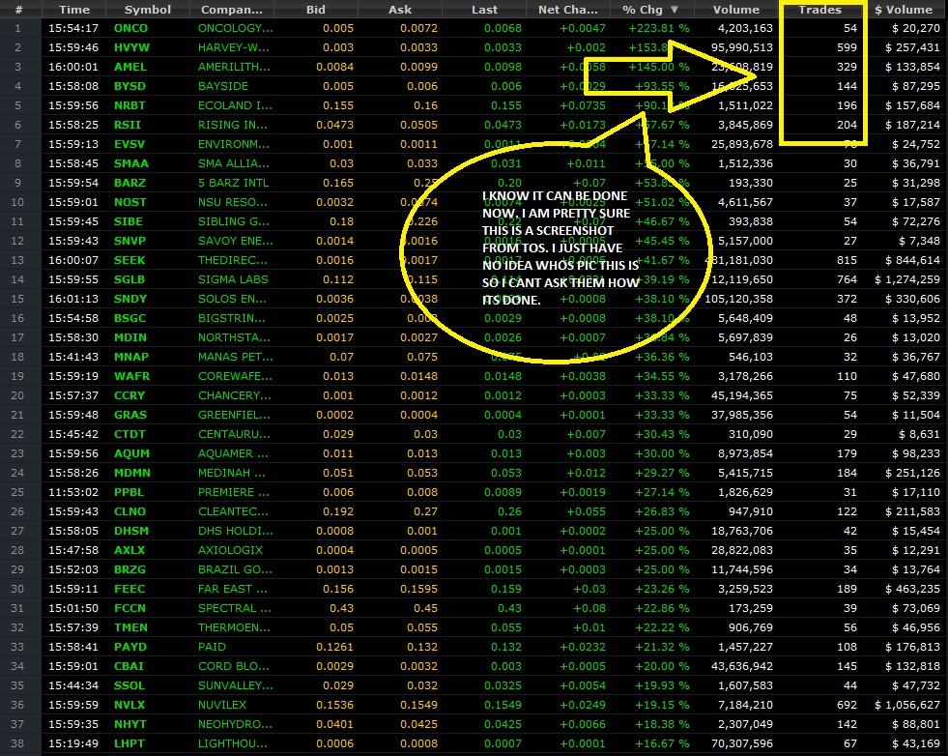Screen dimensions: 948x756
Task: Select the AXLX symbol
Action: [x=130, y=550]
